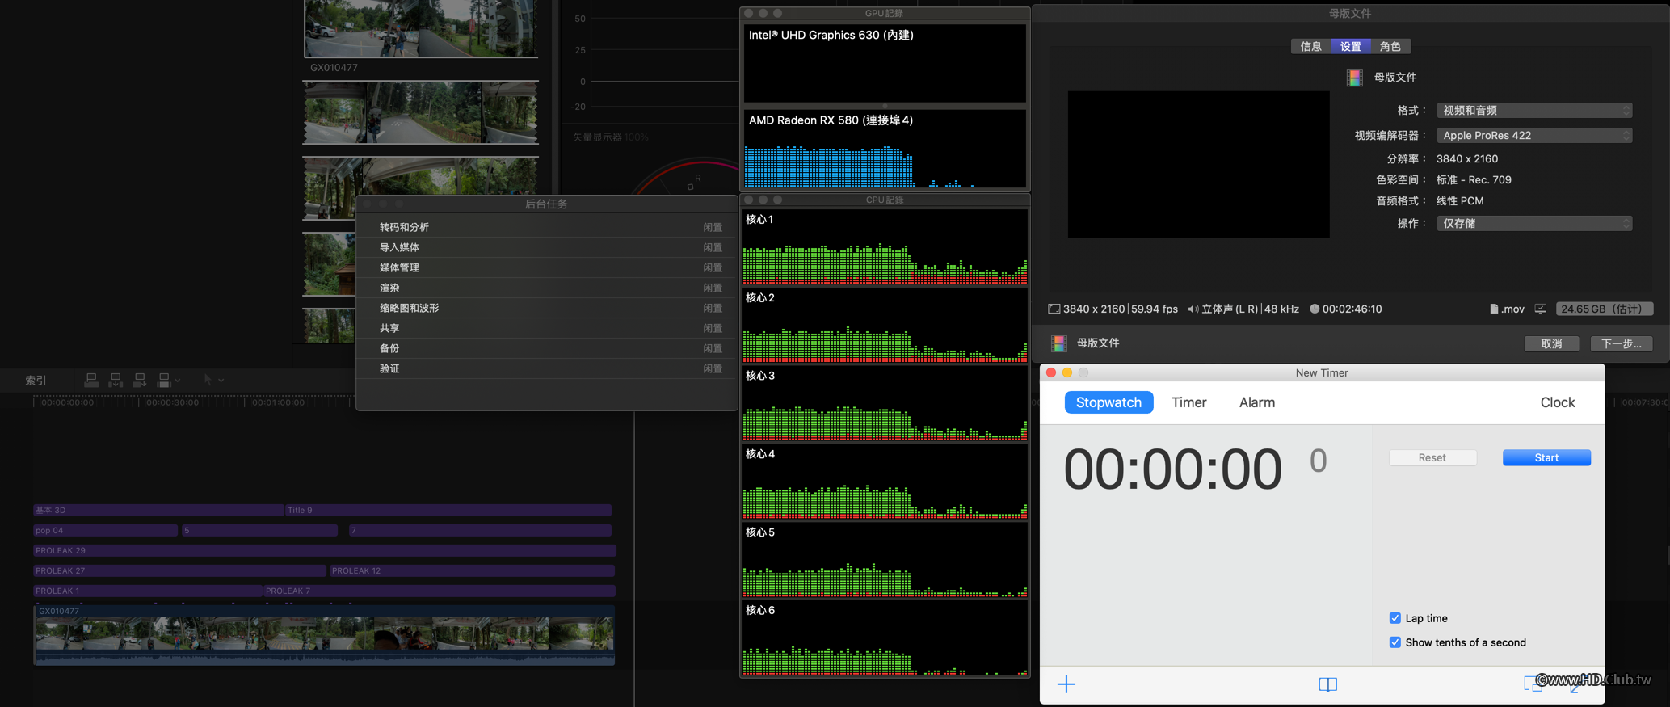Viewport: 1670px width, 707px height.
Task: Select the PROLEAK 27 clip
Action: [x=179, y=570]
